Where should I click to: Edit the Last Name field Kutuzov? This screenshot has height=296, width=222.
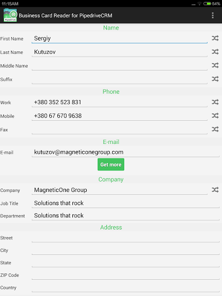[120, 52]
